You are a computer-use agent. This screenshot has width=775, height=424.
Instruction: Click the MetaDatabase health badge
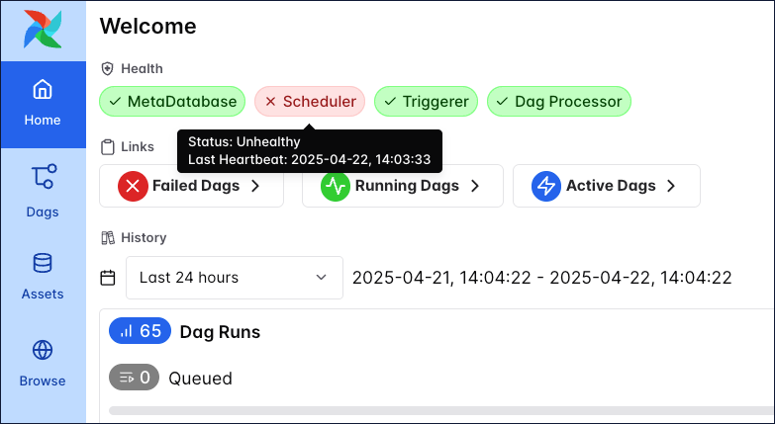[172, 101]
